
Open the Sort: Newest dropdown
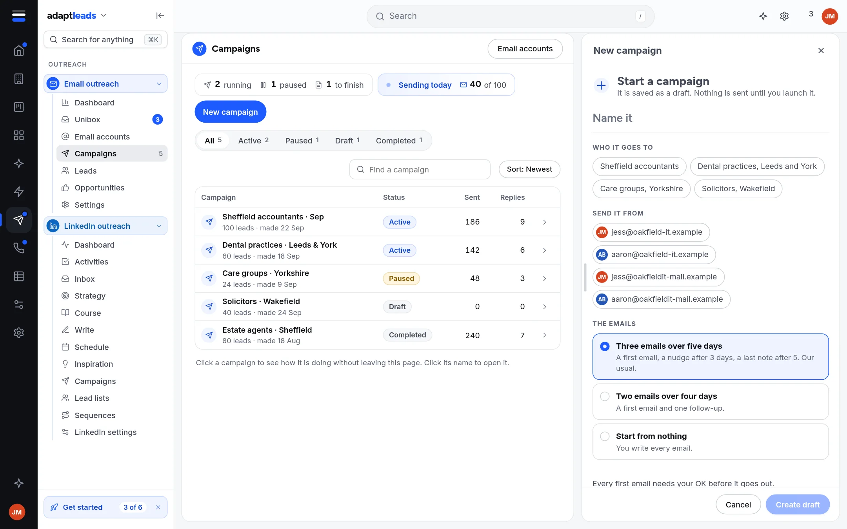click(529, 169)
